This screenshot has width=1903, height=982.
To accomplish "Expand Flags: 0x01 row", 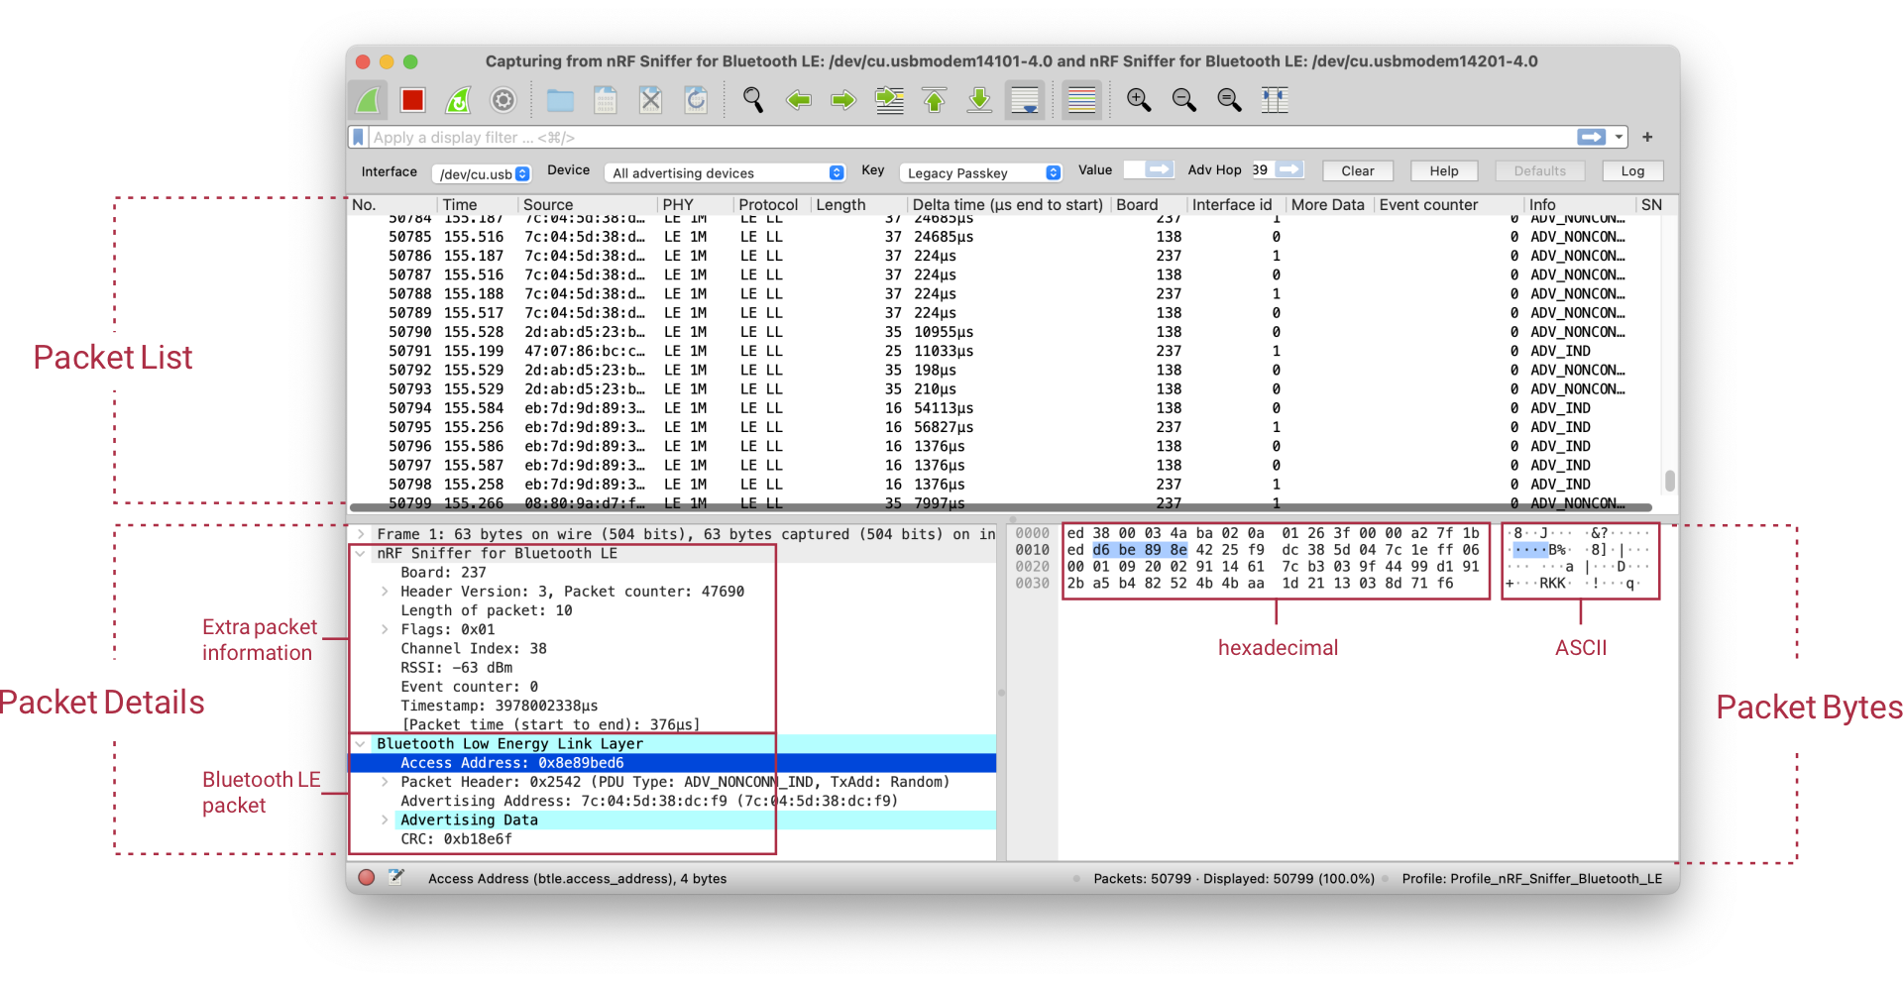I will click(385, 629).
